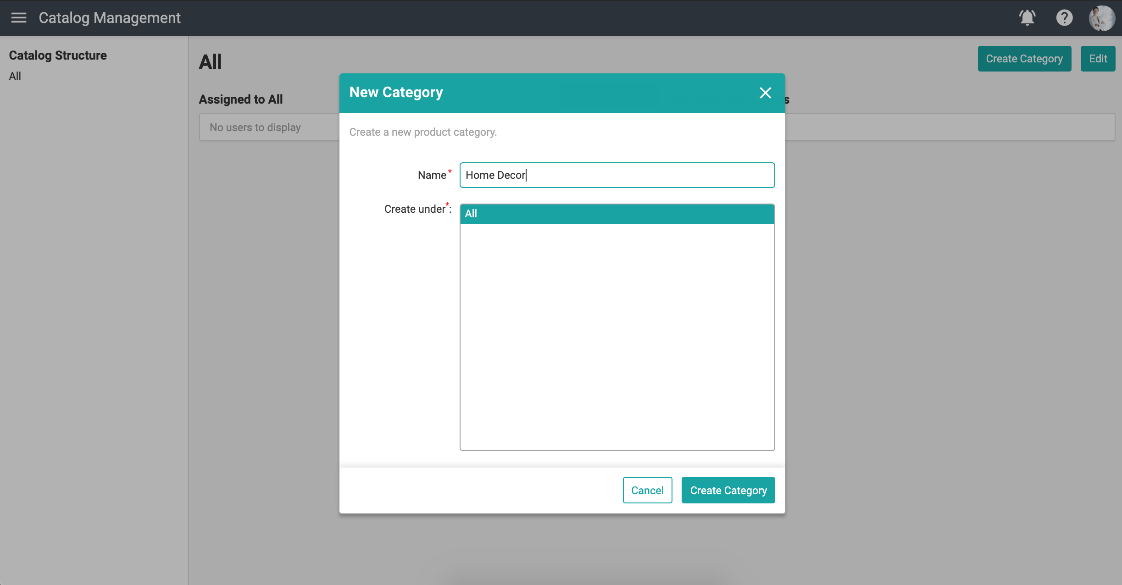The width and height of the screenshot is (1122, 585).
Task: Click the Edit button in the header
Action: 1098,59
